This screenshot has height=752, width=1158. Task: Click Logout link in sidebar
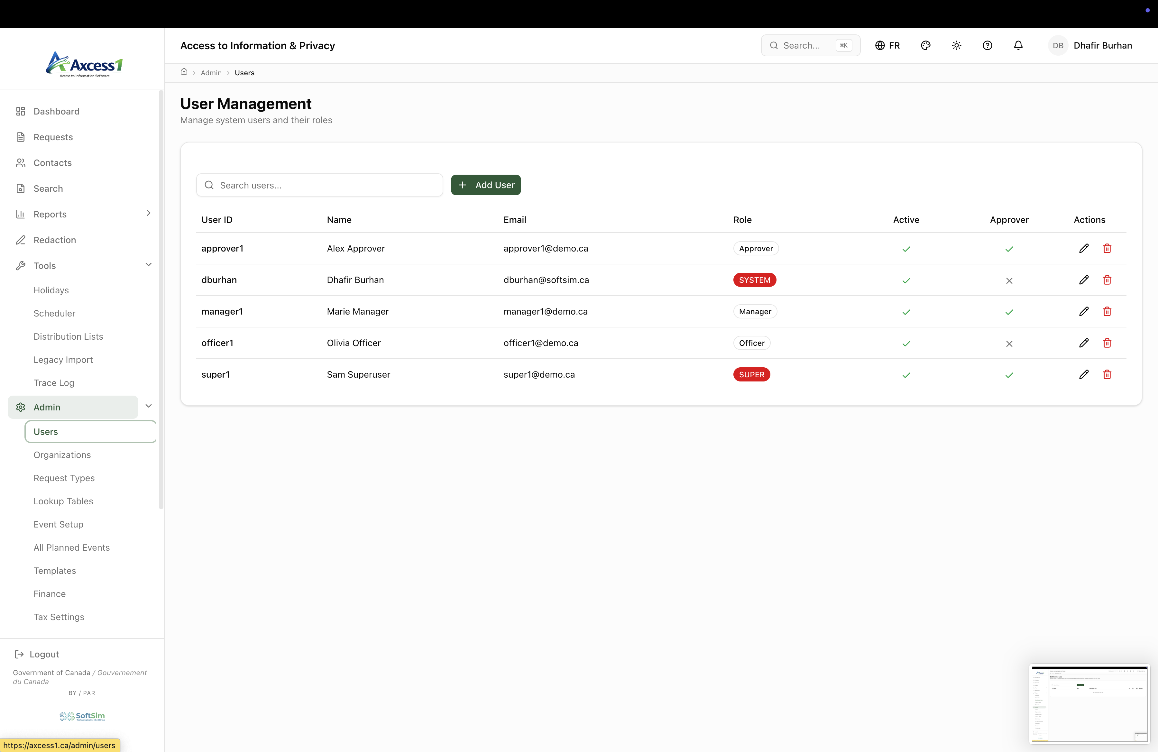[44, 654]
